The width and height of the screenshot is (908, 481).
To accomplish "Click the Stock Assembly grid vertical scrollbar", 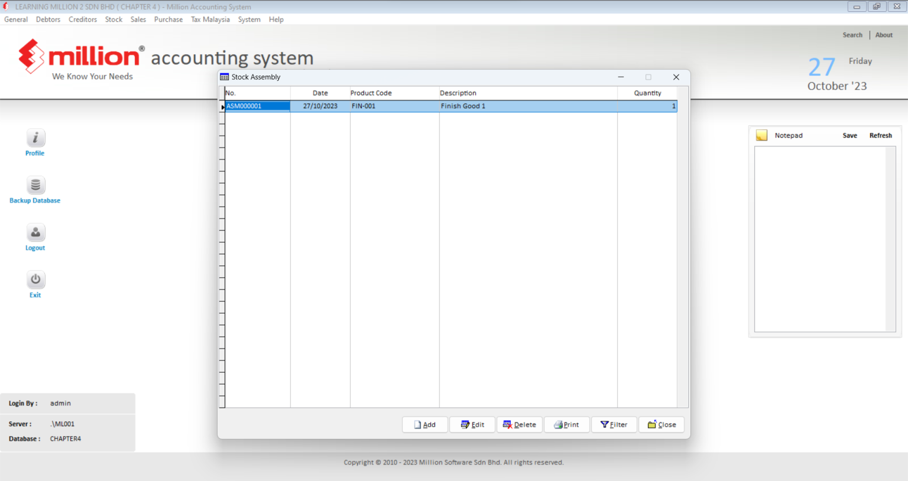I will coord(683,247).
